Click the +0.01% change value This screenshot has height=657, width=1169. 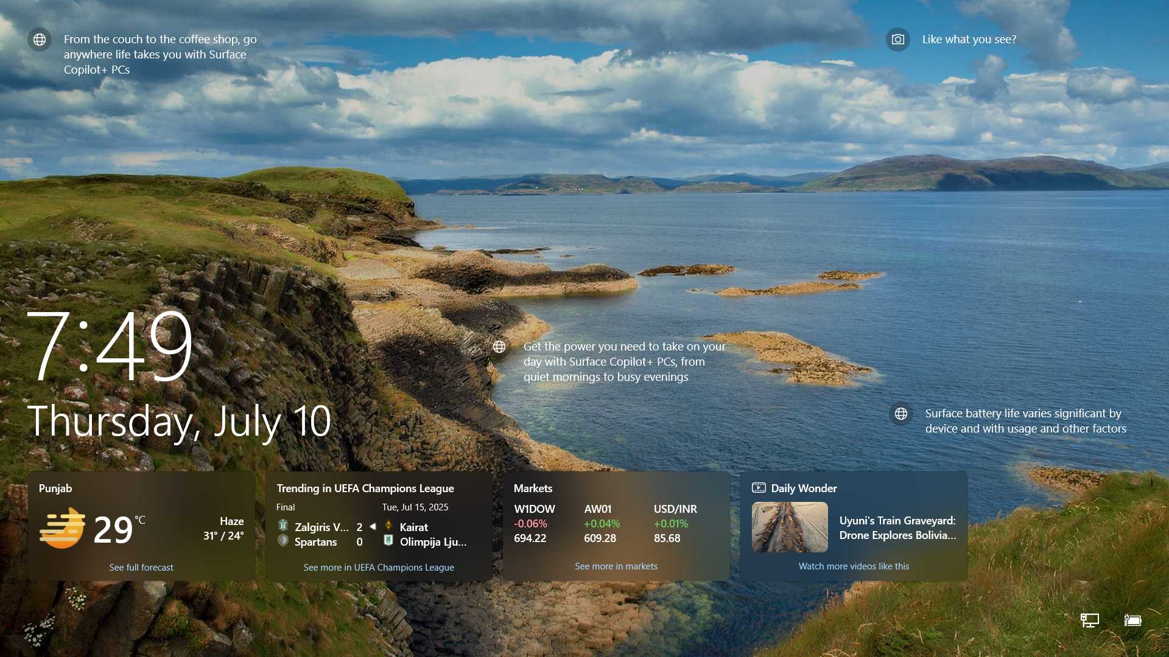click(x=671, y=523)
